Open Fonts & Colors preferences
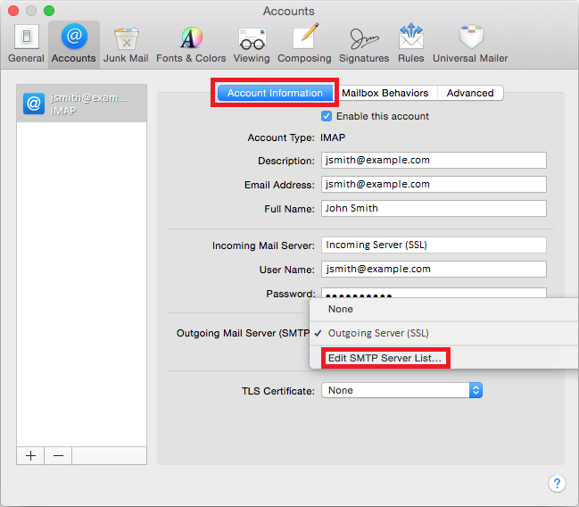 (191, 44)
